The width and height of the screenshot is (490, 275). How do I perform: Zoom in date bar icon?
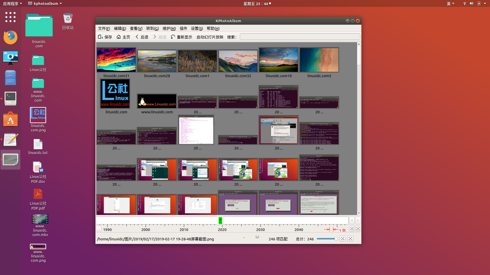358,229
